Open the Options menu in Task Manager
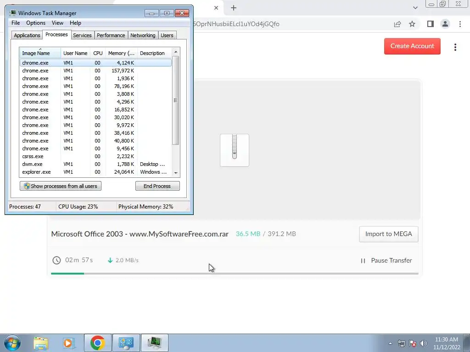470x352 pixels. pos(36,23)
